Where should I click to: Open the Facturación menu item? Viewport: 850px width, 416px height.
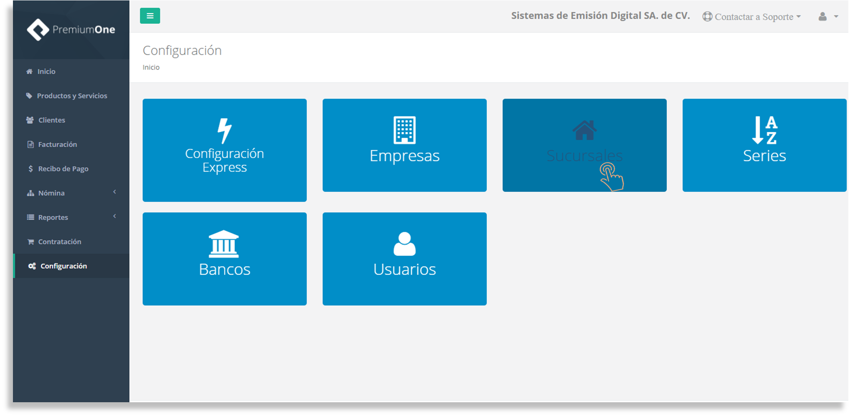[58, 144]
